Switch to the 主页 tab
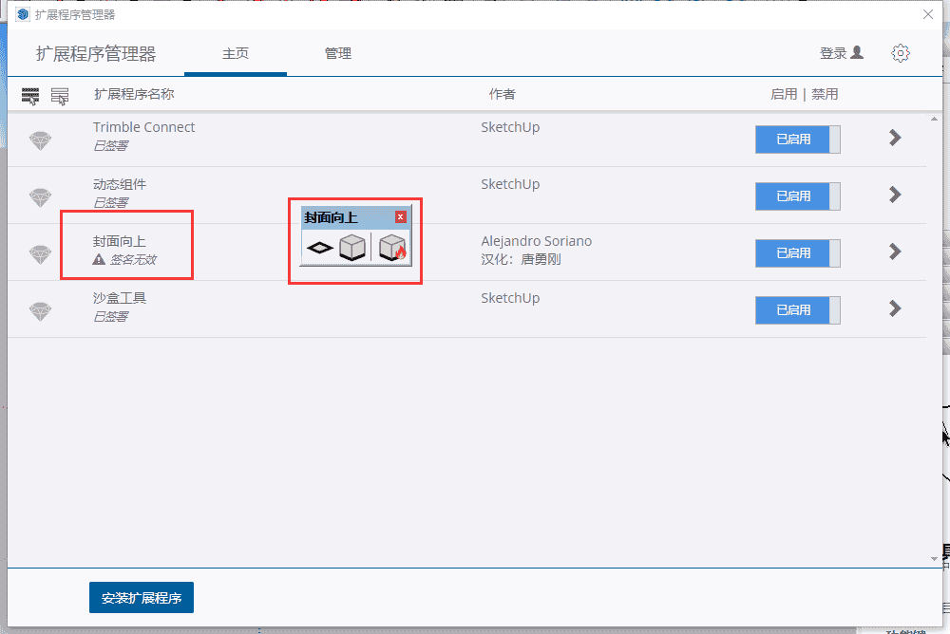This screenshot has width=950, height=634. pos(235,54)
